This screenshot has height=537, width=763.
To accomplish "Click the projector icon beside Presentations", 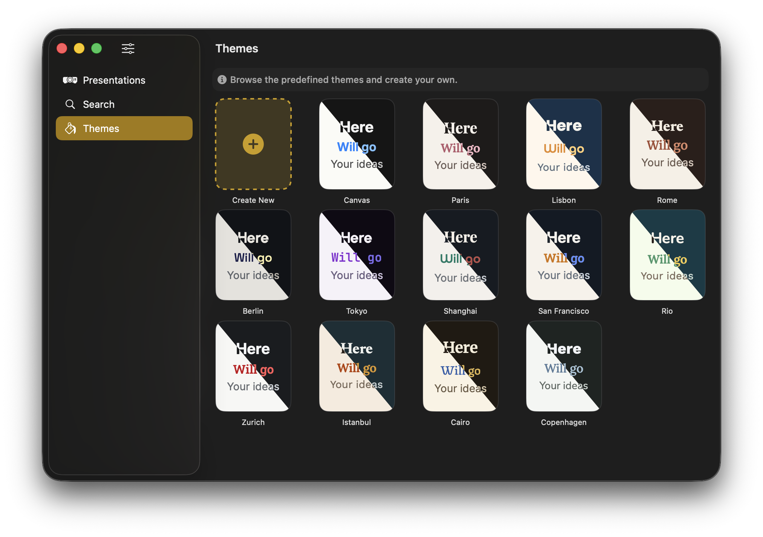I will click(70, 80).
